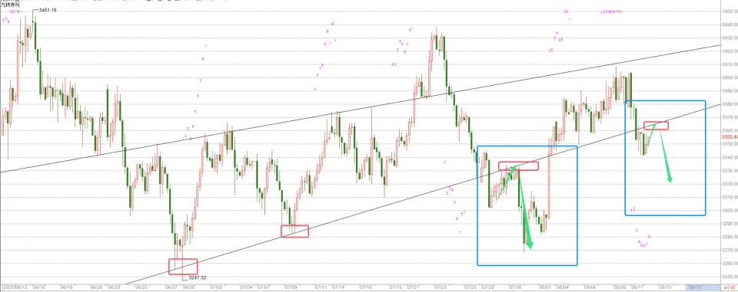
Task: Click the tall red candle near 08/01
Action: pyautogui.click(x=549, y=179)
